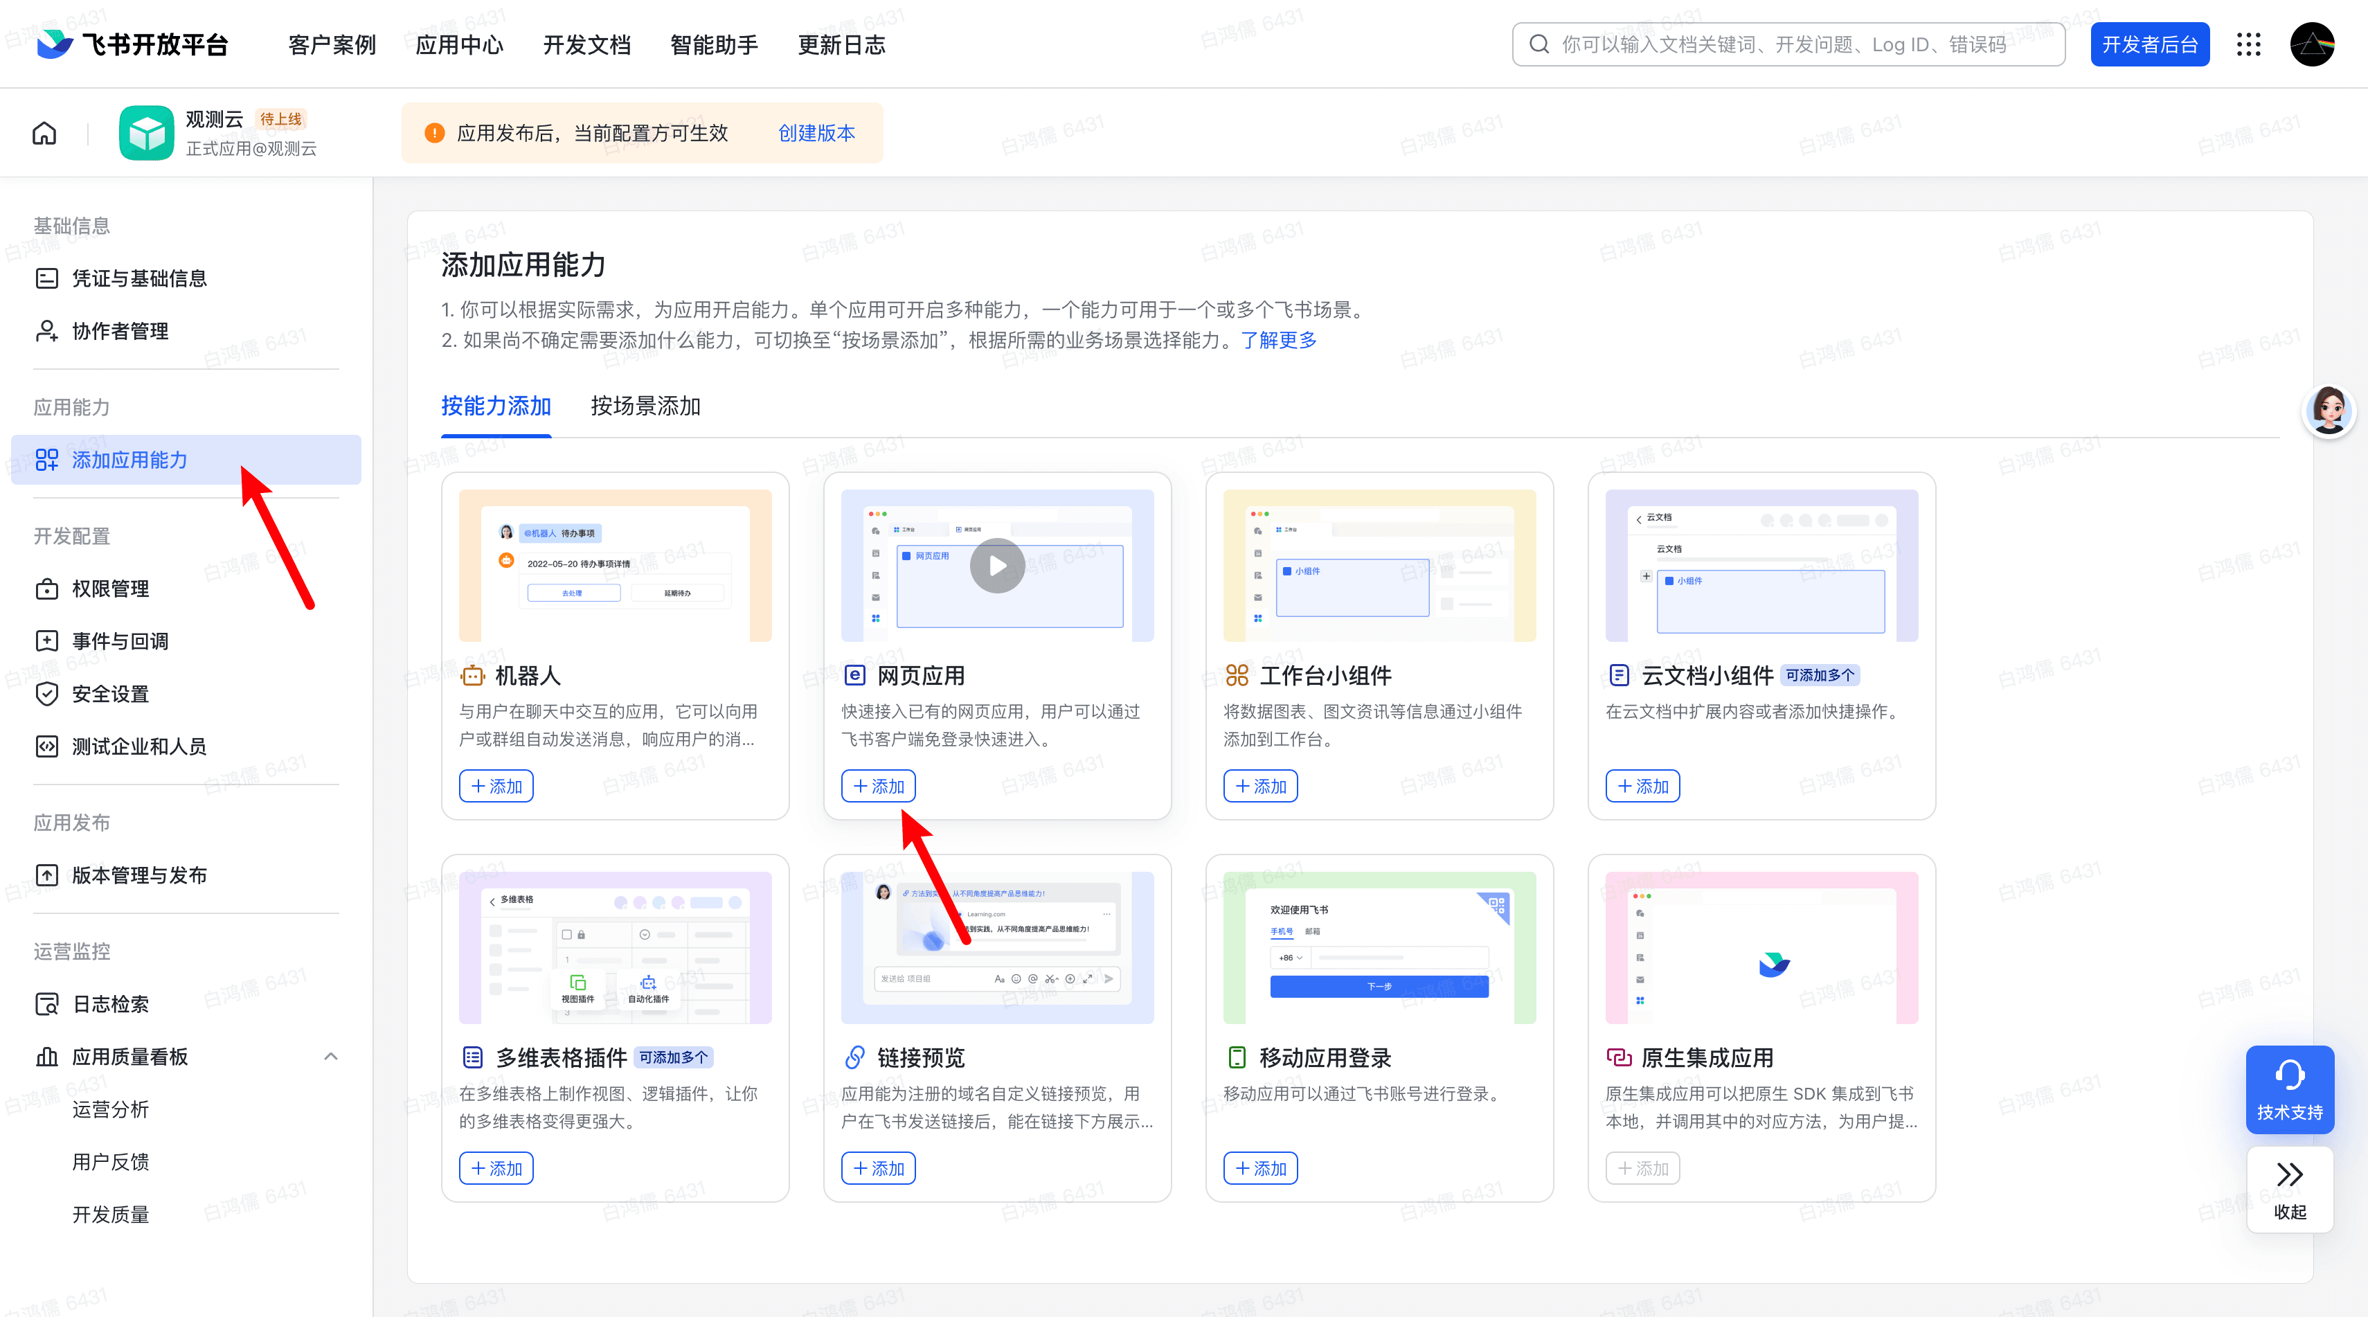Add the 移动应用登录 capability
The image size is (2368, 1317).
pyautogui.click(x=1262, y=1168)
